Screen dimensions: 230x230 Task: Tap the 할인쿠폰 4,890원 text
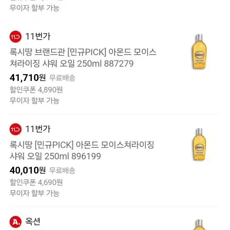click(x=36, y=89)
